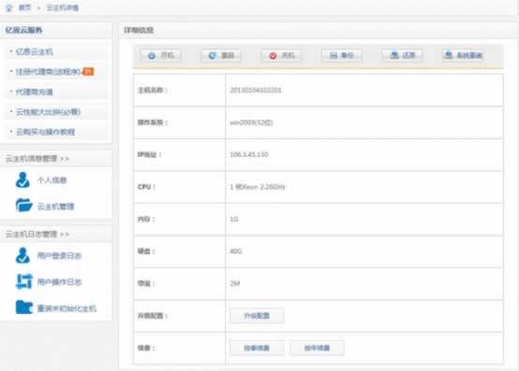Image resolution: width=519 pixels, height=371 pixels.
Task: Click the red 关机 shutdown button
Action: [281, 55]
